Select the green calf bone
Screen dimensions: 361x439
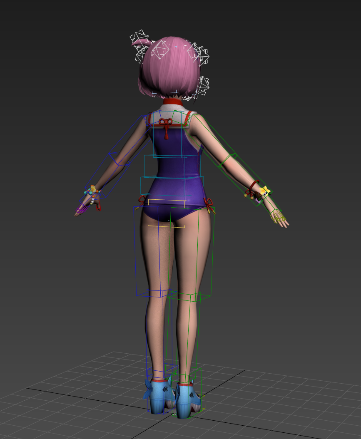pyautogui.click(x=182, y=337)
